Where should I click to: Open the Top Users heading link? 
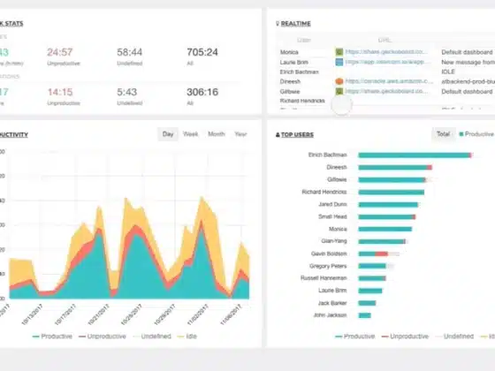(x=297, y=134)
